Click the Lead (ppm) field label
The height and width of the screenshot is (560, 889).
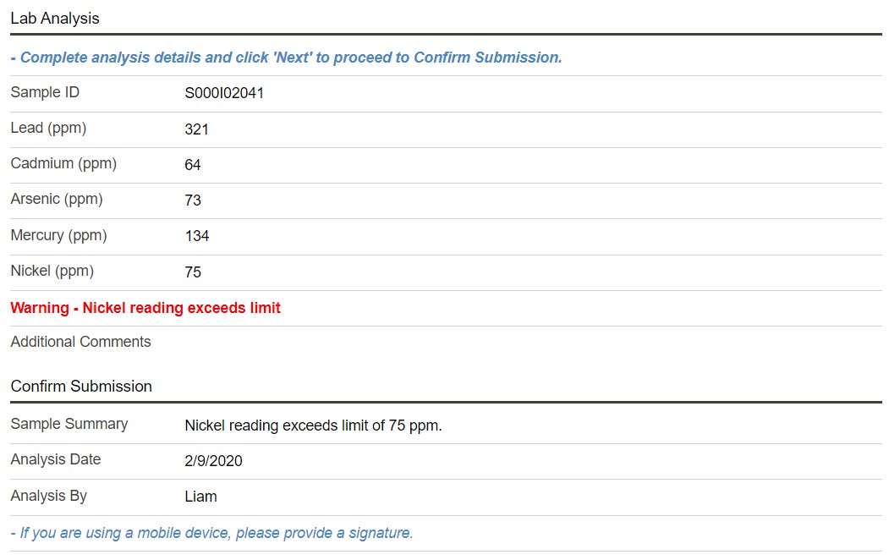click(x=48, y=128)
